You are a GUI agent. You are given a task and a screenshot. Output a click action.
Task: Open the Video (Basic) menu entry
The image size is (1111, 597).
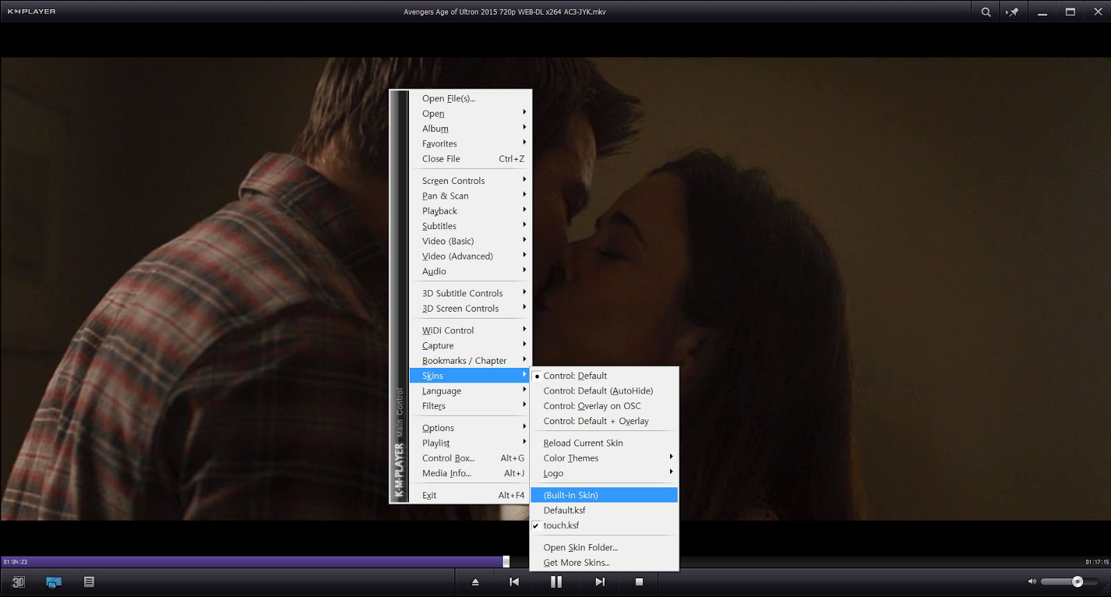pos(469,242)
